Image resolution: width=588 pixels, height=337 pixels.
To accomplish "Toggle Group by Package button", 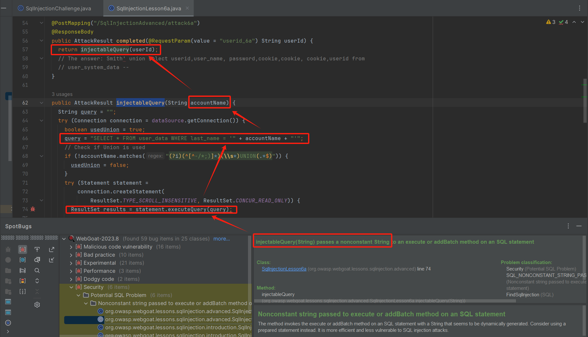I will [23, 271].
